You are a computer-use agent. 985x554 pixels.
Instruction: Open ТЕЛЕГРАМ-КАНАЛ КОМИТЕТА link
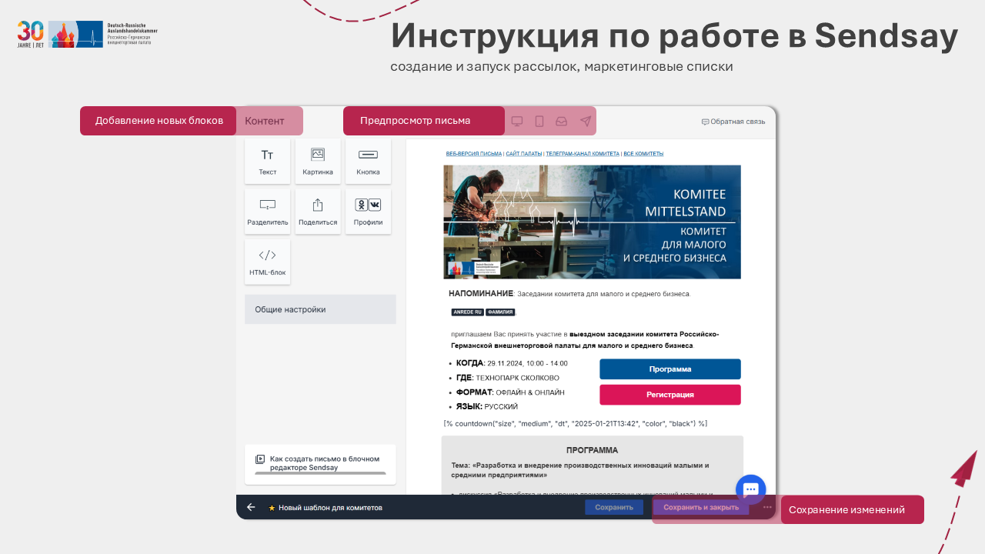tap(583, 154)
